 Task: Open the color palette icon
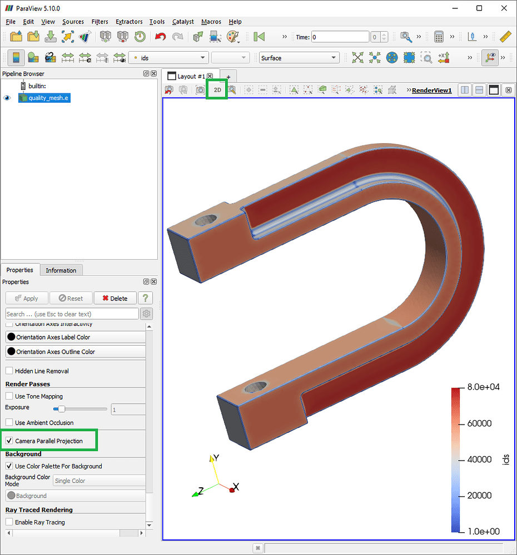(233, 37)
